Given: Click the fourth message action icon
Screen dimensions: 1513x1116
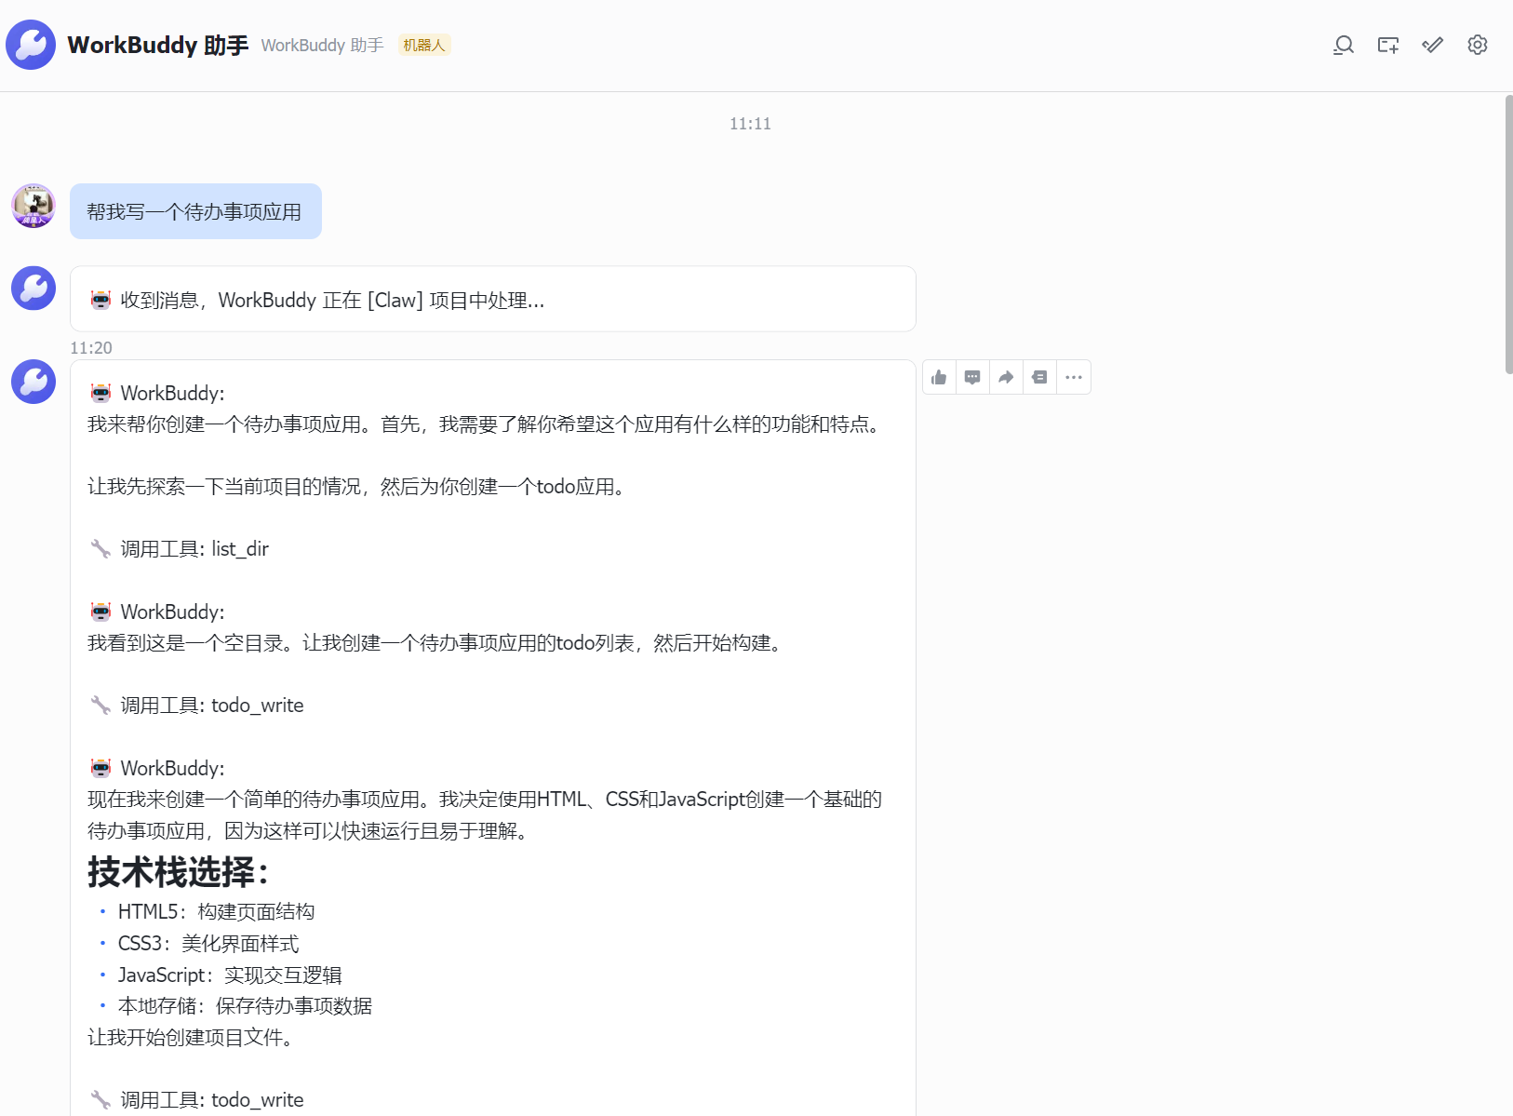Looking at the screenshot, I should [x=1039, y=377].
